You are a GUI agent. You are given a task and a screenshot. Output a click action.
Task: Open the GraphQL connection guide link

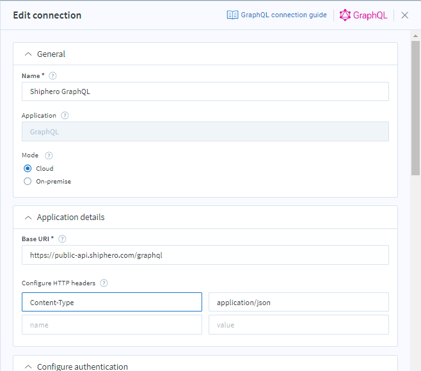click(x=283, y=15)
